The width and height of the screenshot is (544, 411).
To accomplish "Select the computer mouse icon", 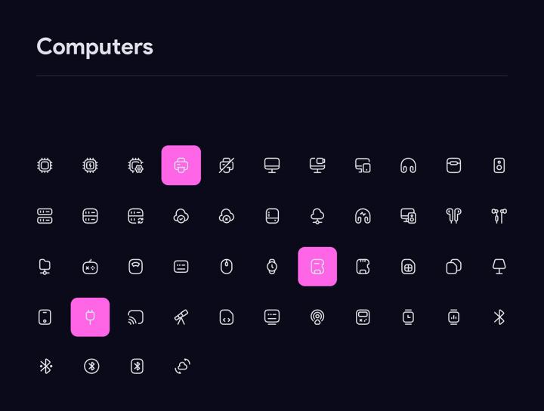I will point(227,267).
